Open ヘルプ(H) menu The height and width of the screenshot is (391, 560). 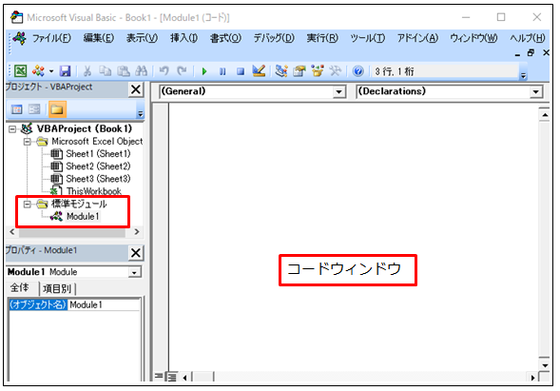[x=527, y=38]
